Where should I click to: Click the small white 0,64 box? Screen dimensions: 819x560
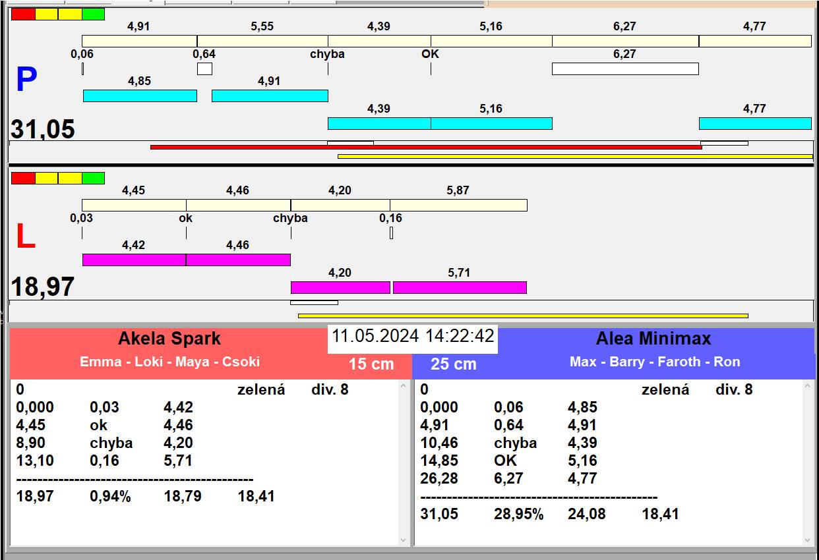(x=204, y=69)
